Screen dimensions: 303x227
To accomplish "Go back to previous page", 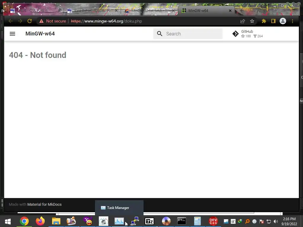I will (x=10, y=21).
